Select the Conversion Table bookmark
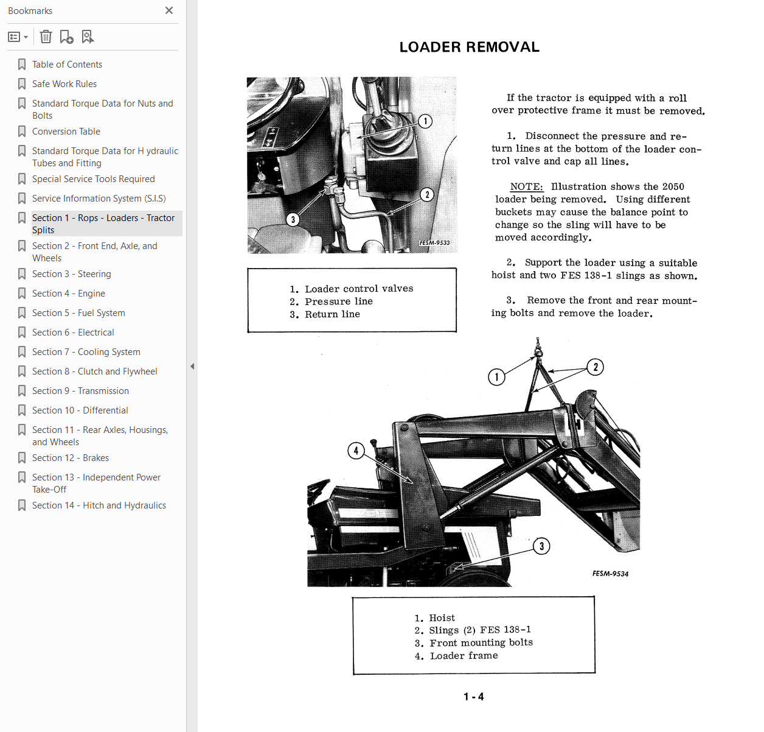 click(66, 132)
